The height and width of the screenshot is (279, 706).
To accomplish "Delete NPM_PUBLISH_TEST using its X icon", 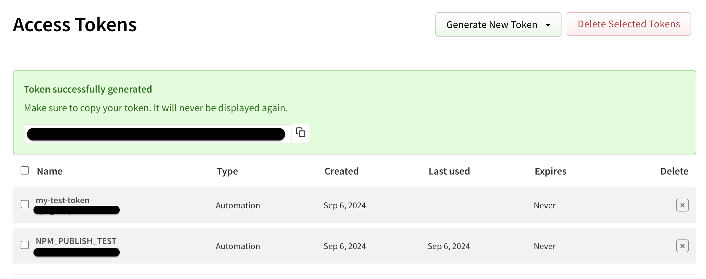I will tap(682, 246).
